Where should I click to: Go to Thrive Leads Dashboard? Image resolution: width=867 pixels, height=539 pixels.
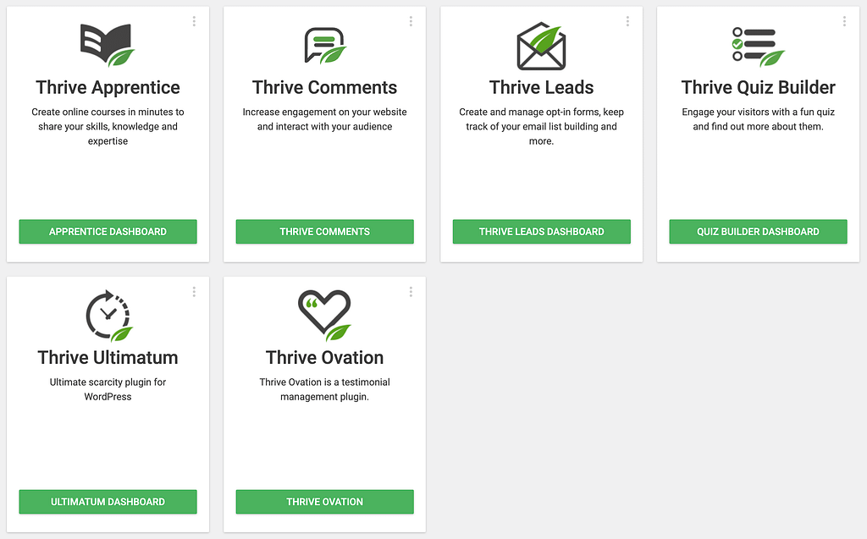click(541, 232)
